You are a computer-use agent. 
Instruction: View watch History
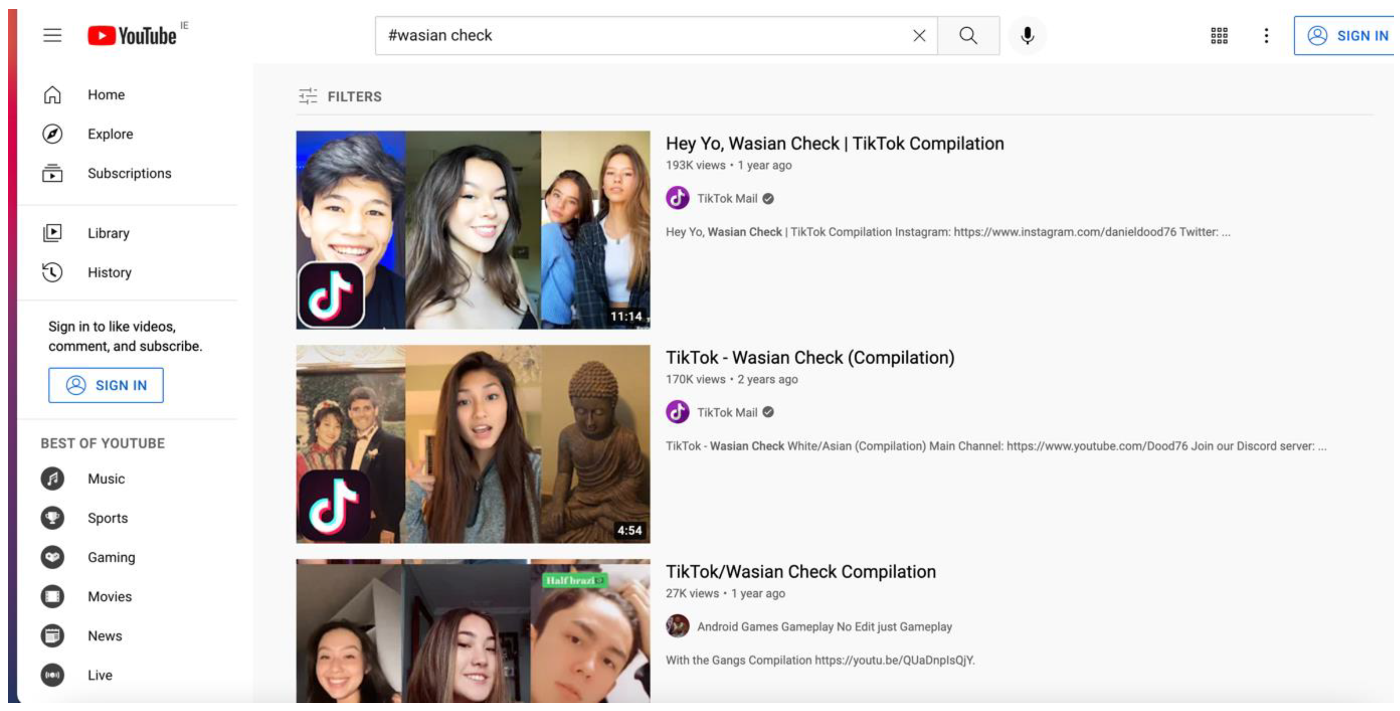109,272
